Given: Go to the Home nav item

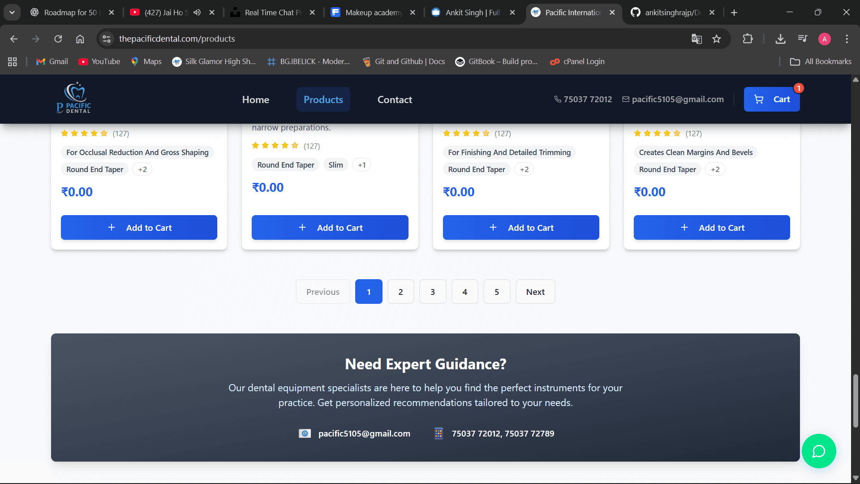Looking at the screenshot, I should tap(255, 99).
